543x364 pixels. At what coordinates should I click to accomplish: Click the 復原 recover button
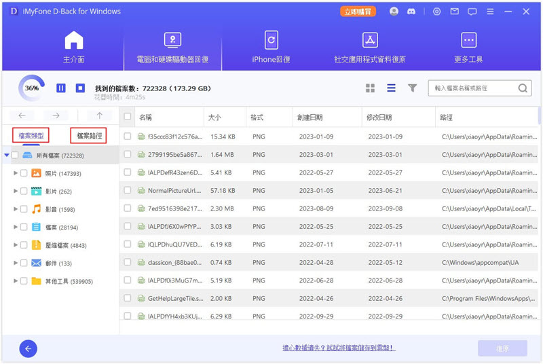[x=502, y=348]
